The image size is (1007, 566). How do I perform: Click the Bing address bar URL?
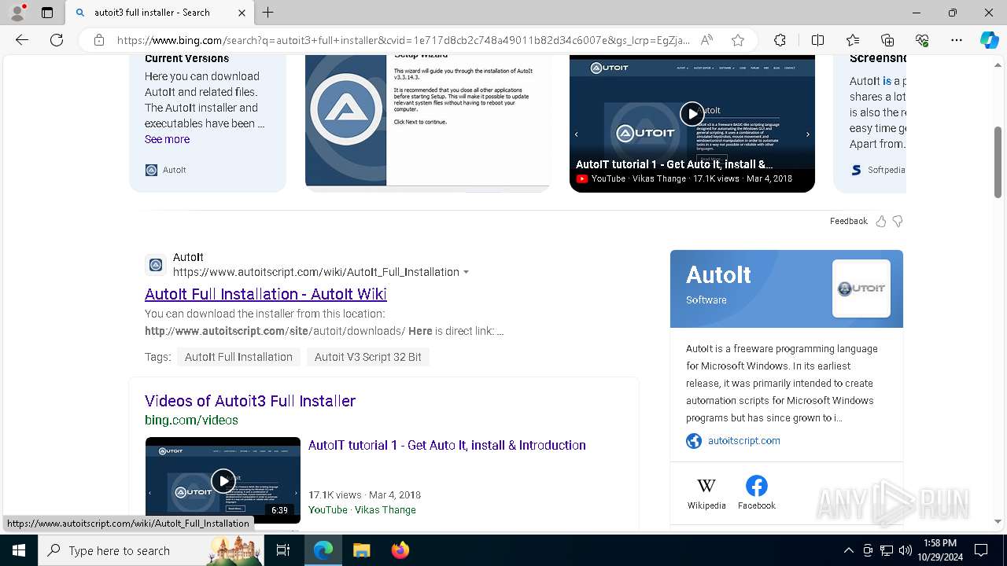(403, 40)
